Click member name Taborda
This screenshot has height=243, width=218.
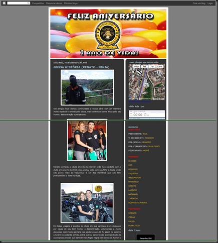pyautogui.click(x=133, y=199)
